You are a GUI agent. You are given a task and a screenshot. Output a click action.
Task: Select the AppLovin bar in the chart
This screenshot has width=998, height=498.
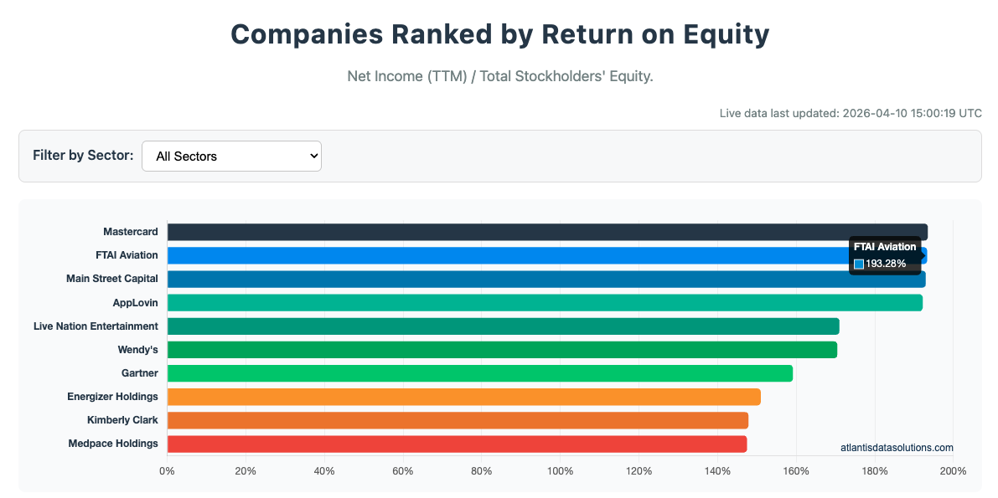(x=545, y=302)
